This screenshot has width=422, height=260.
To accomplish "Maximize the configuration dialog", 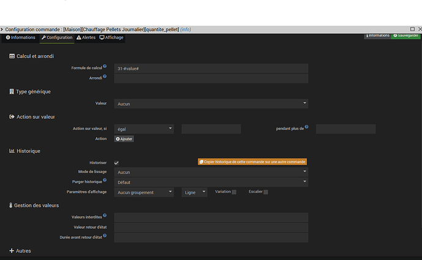I will [412, 29].
